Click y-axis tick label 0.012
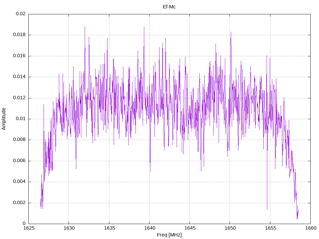319x239 pixels. 19,98
